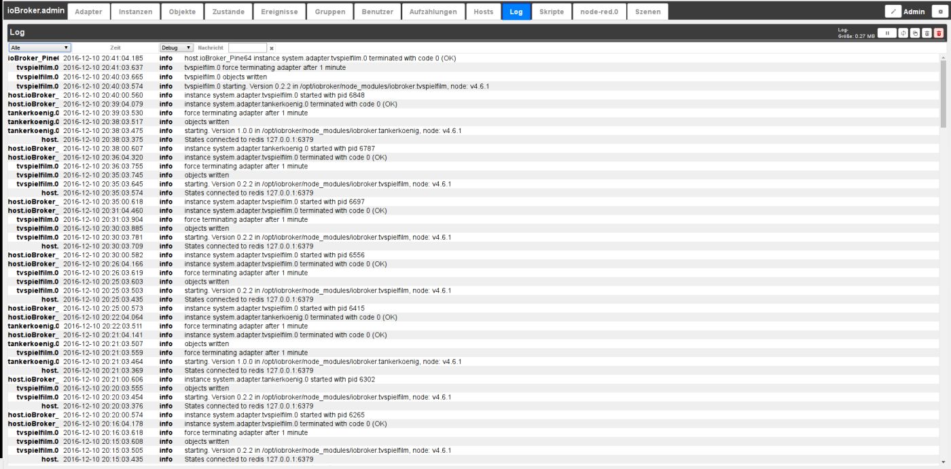This screenshot has width=951, height=469.
Task: Open the Hosts tab
Action: [x=484, y=12]
